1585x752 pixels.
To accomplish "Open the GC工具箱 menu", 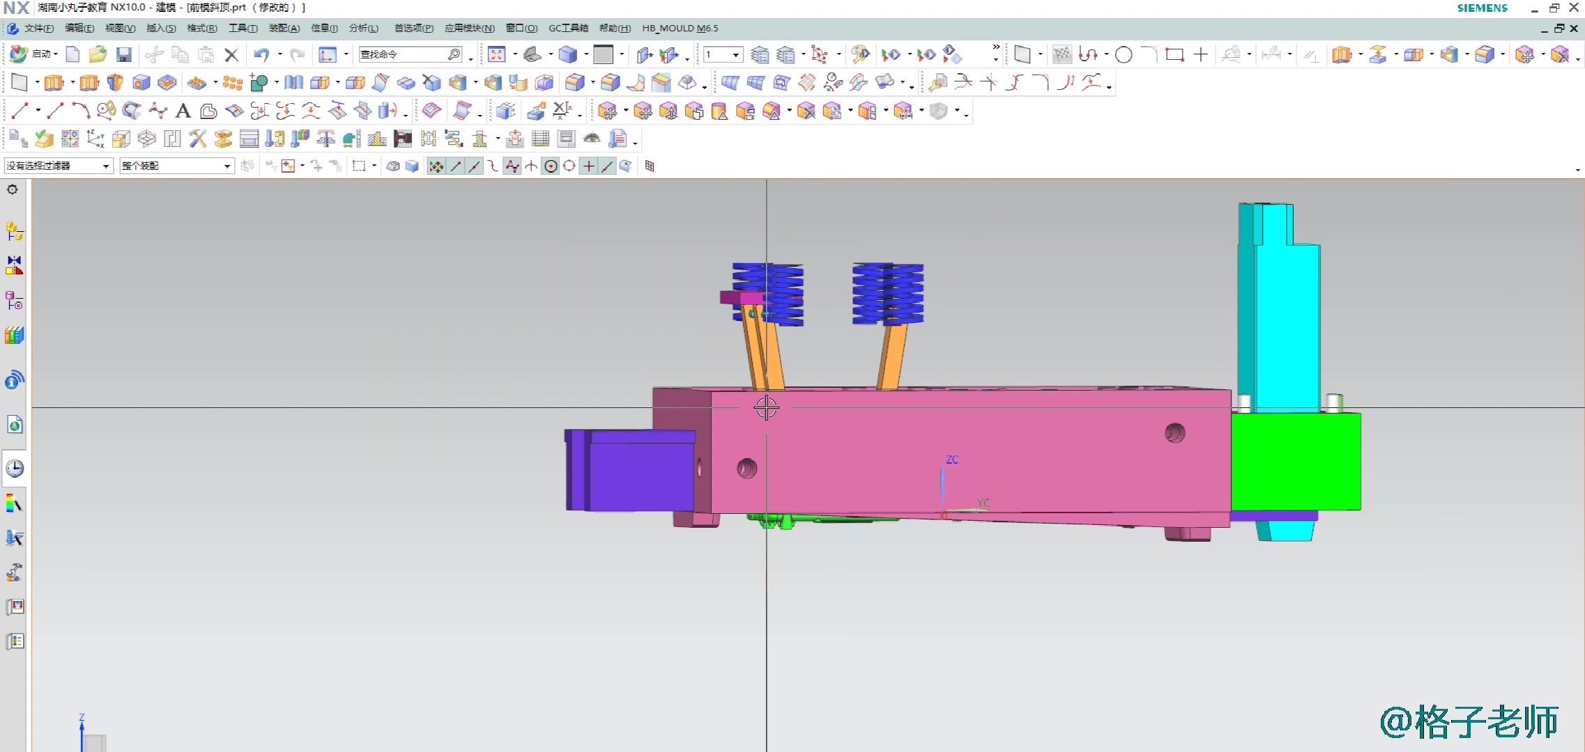I will [568, 29].
